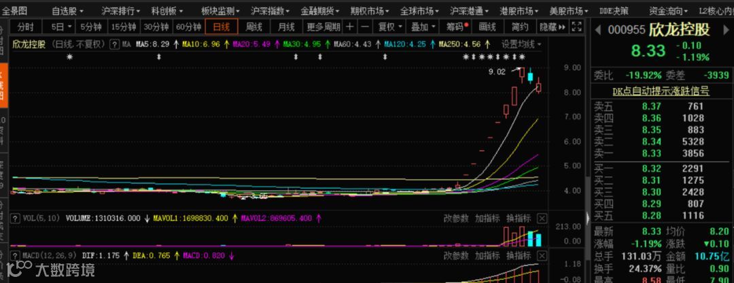Switch to 月线 monthly chart
This screenshot has width=734, height=283.
(286, 26)
